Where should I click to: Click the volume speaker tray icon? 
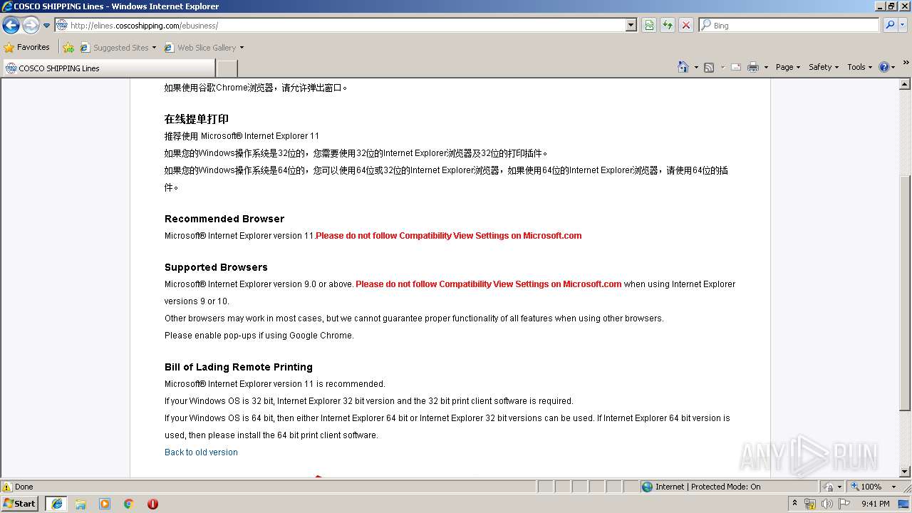click(827, 504)
